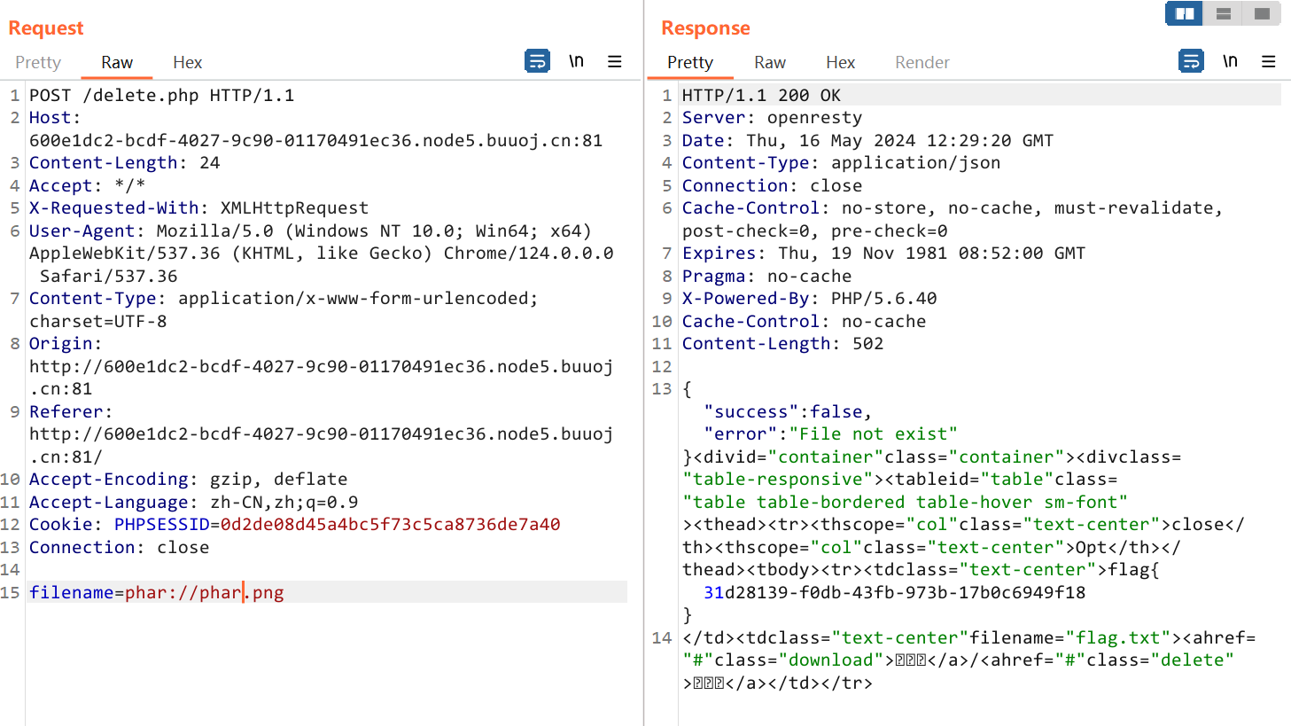Viewport: 1291px width, 726px height.
Task: Click the Cache-Control: no-cache response header on line 10
Action: click(x=805, y=321)
